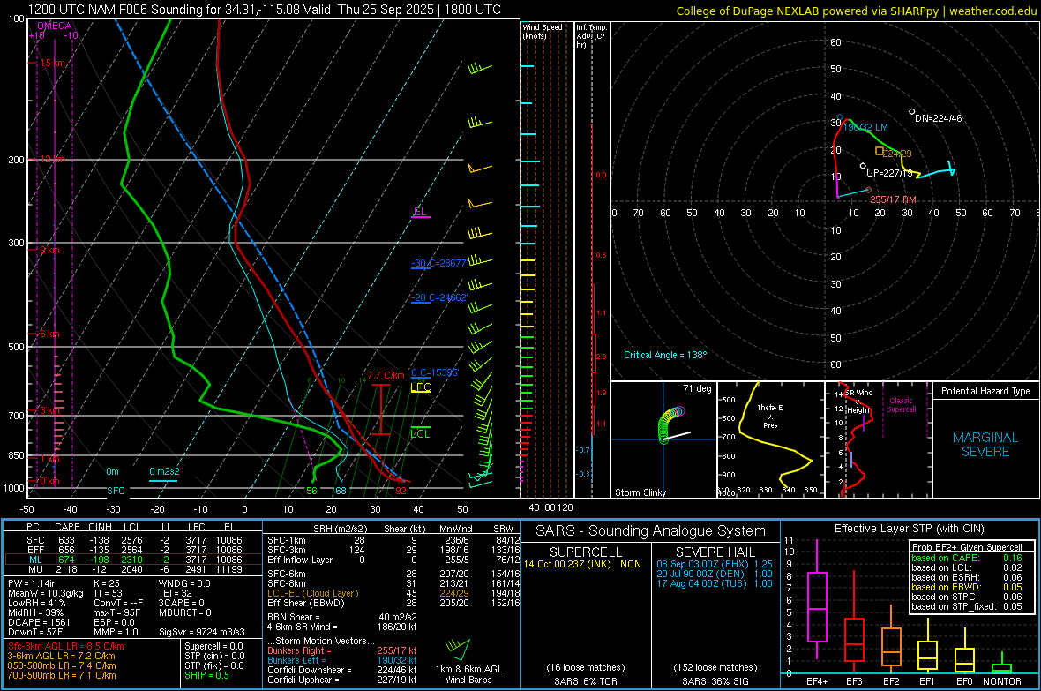1041x691 pixels.
Task: Click the 71 deg Storm Slinky angle
Action: click(697, 388)
